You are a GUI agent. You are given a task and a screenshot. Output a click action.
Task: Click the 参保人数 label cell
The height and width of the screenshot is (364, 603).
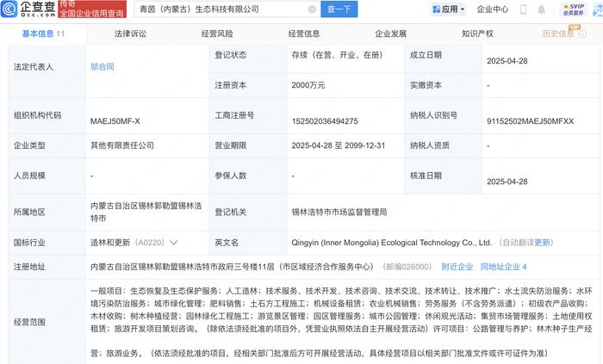click(248, 176)
